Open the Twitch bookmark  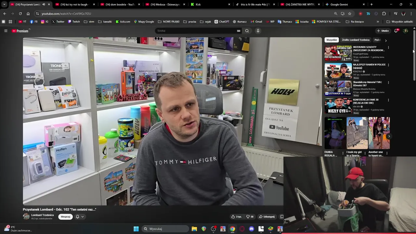click(x=74, y=22)
